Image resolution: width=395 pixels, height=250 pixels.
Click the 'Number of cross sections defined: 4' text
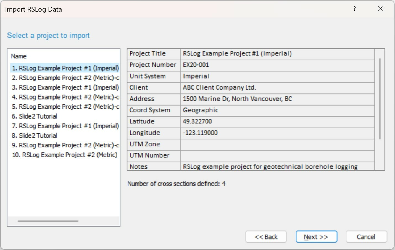(176, 184)
